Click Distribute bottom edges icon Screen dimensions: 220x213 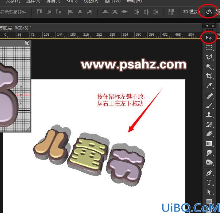(124, 12)
